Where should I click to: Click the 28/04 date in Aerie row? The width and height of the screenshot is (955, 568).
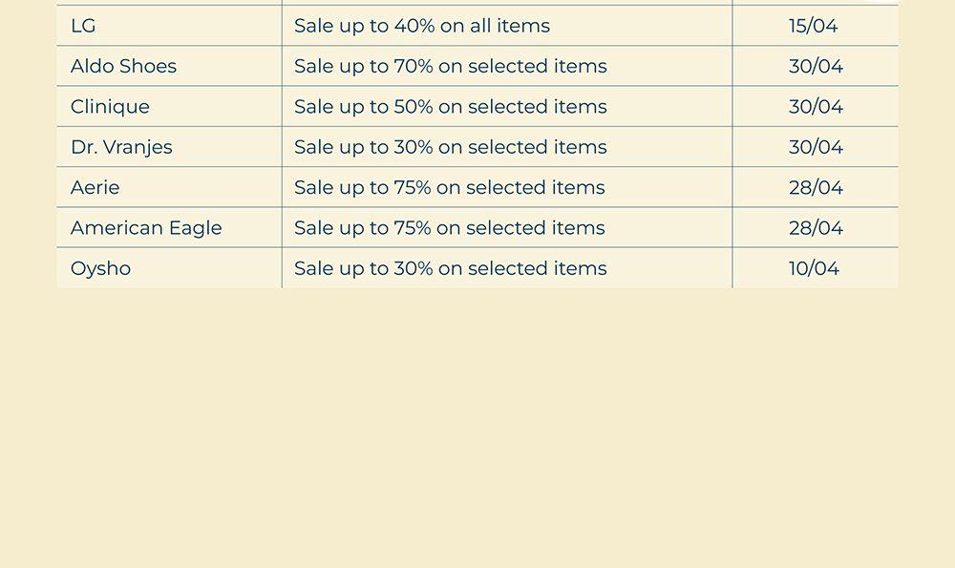pyautogui.click(x=816, y=187)
